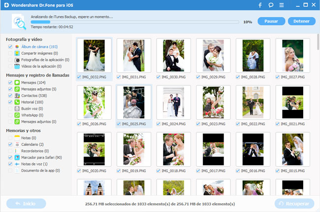Click the Pausar button

tap(271, 21)
